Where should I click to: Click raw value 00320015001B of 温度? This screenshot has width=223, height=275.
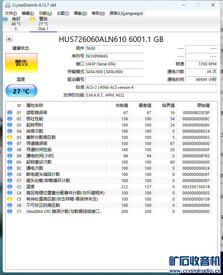coord(196,187)
